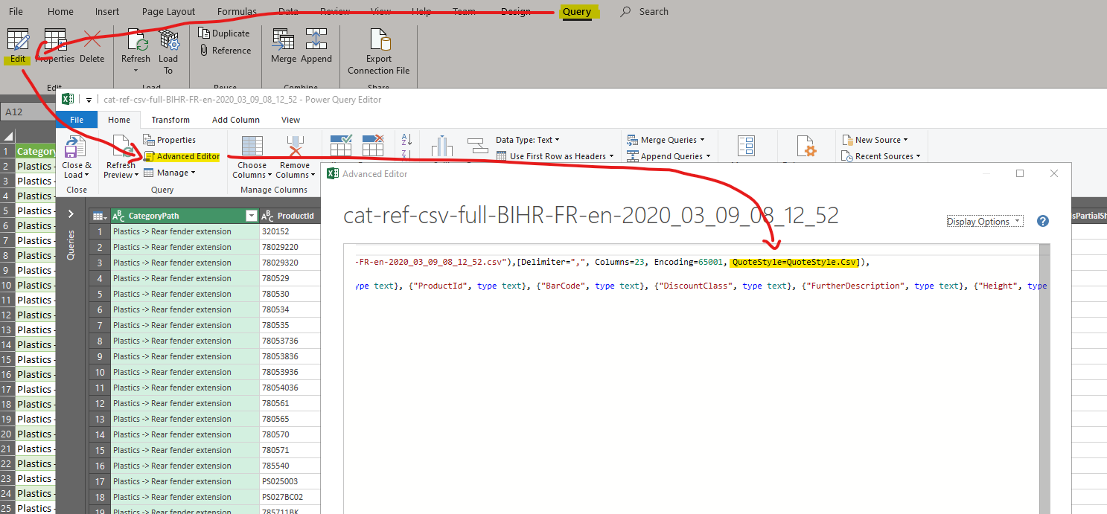Click the Append icon in Combine group
The width and height of the screenshot is (1107, 514).
(316, 41)
